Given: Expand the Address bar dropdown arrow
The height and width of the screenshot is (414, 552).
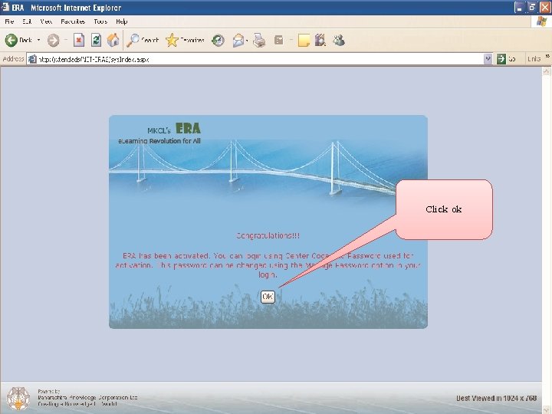Looking at the screenshot, I should point(488,59).
